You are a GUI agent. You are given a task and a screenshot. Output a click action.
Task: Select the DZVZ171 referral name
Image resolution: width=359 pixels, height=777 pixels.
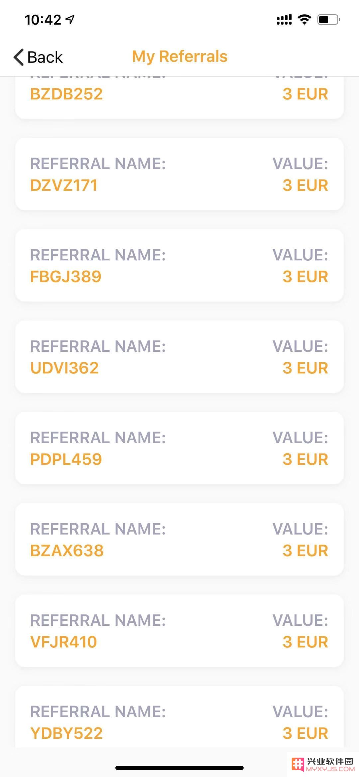(x=64, y=185)
